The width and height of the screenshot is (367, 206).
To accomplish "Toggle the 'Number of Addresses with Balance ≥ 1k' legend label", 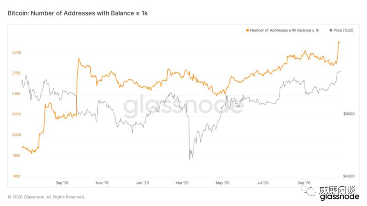I will click(284, 30).
